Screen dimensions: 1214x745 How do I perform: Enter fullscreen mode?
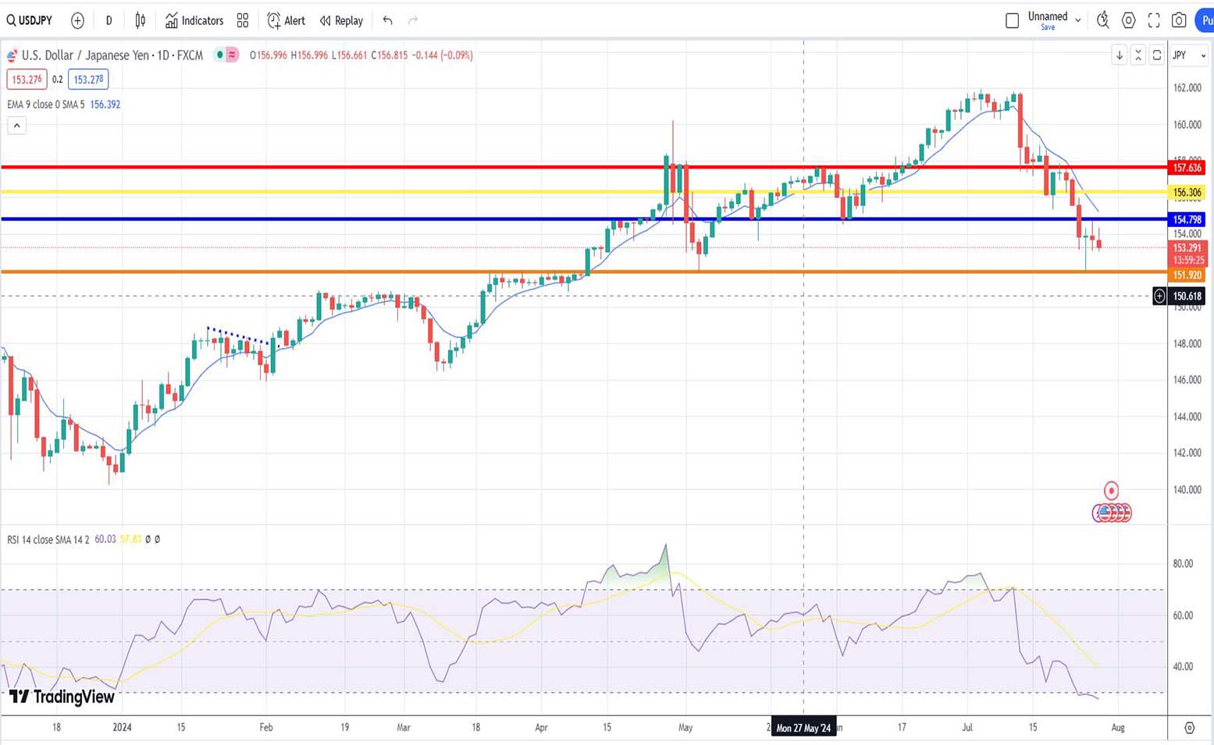click(x=1154, y=21)
